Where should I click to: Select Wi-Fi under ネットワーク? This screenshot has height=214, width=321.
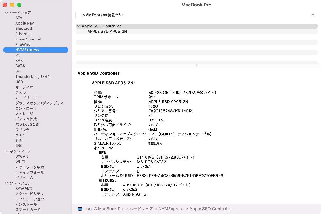(x=20, y=162)
